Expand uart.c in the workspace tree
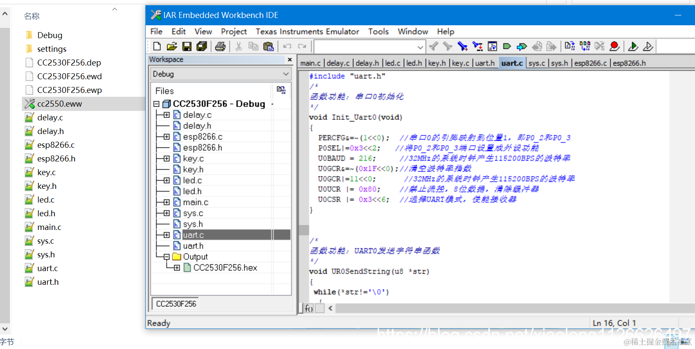Viewport: 695px width, 349px height. click(x=166, y=235)
